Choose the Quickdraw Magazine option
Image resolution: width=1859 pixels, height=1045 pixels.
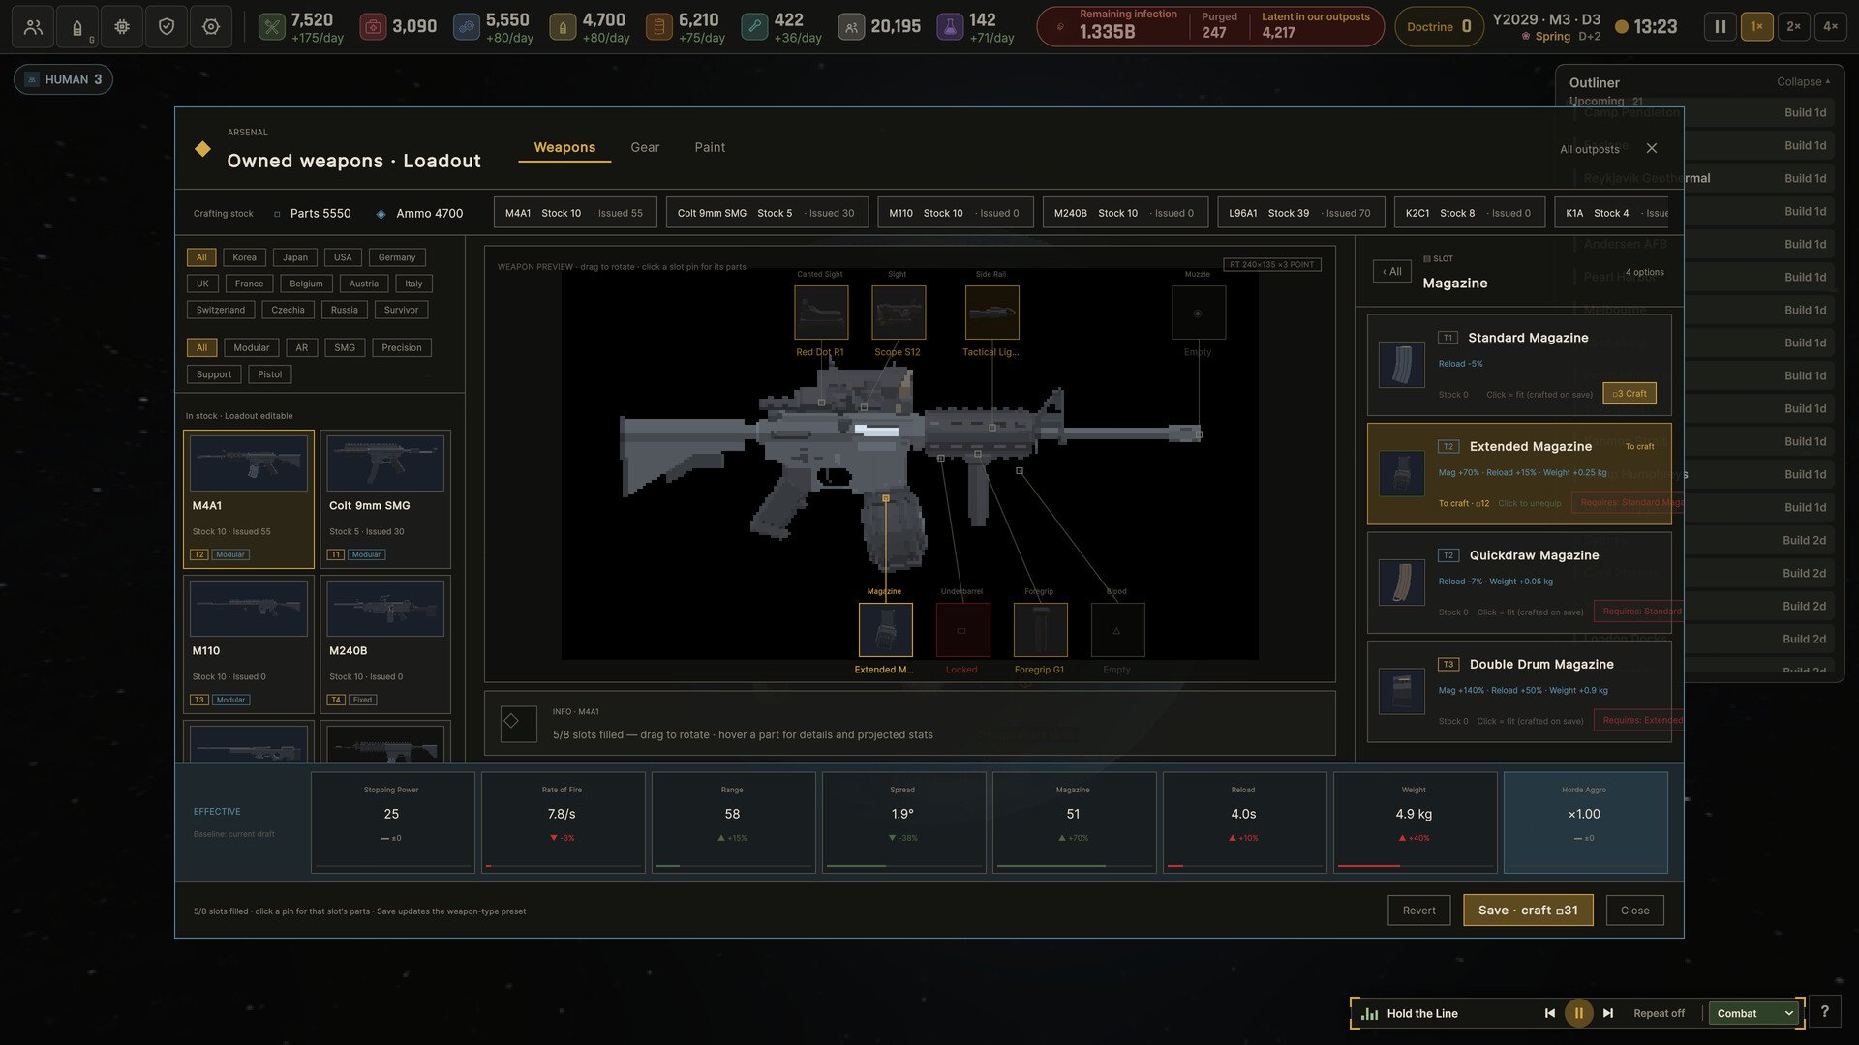[x=1519, y=582]
